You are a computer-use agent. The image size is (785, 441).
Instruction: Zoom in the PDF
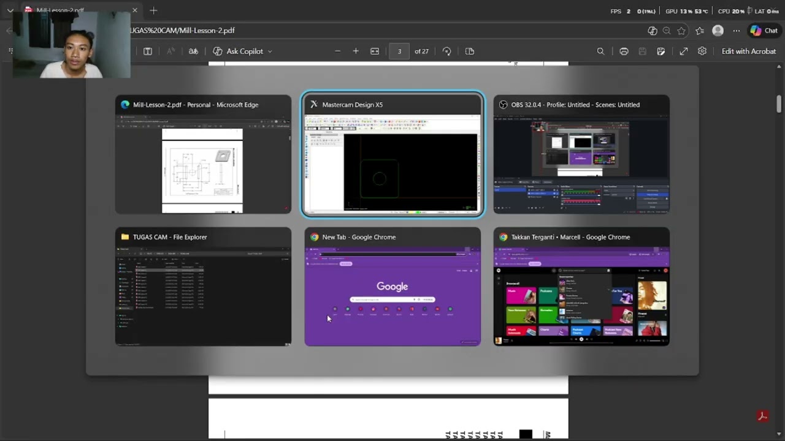[x=356, y=51]
